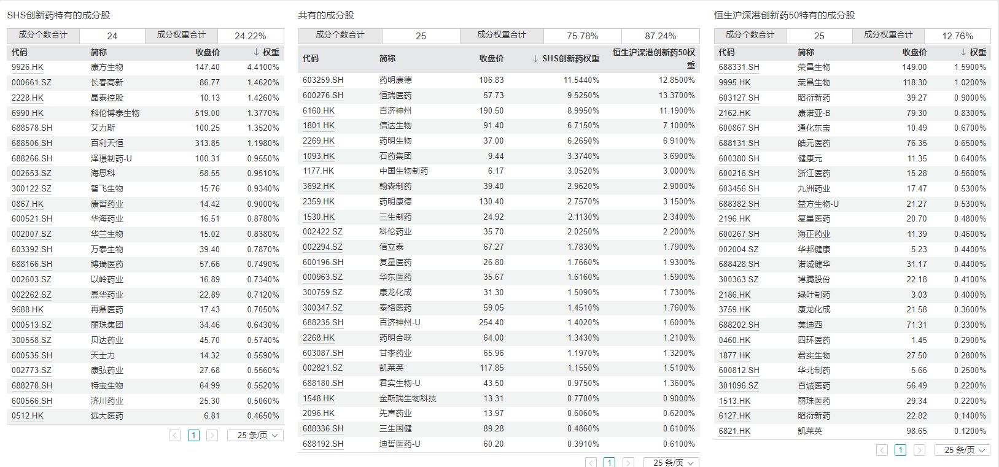
Task: Open stock code 301096.SZ
Action: (739, 385)
